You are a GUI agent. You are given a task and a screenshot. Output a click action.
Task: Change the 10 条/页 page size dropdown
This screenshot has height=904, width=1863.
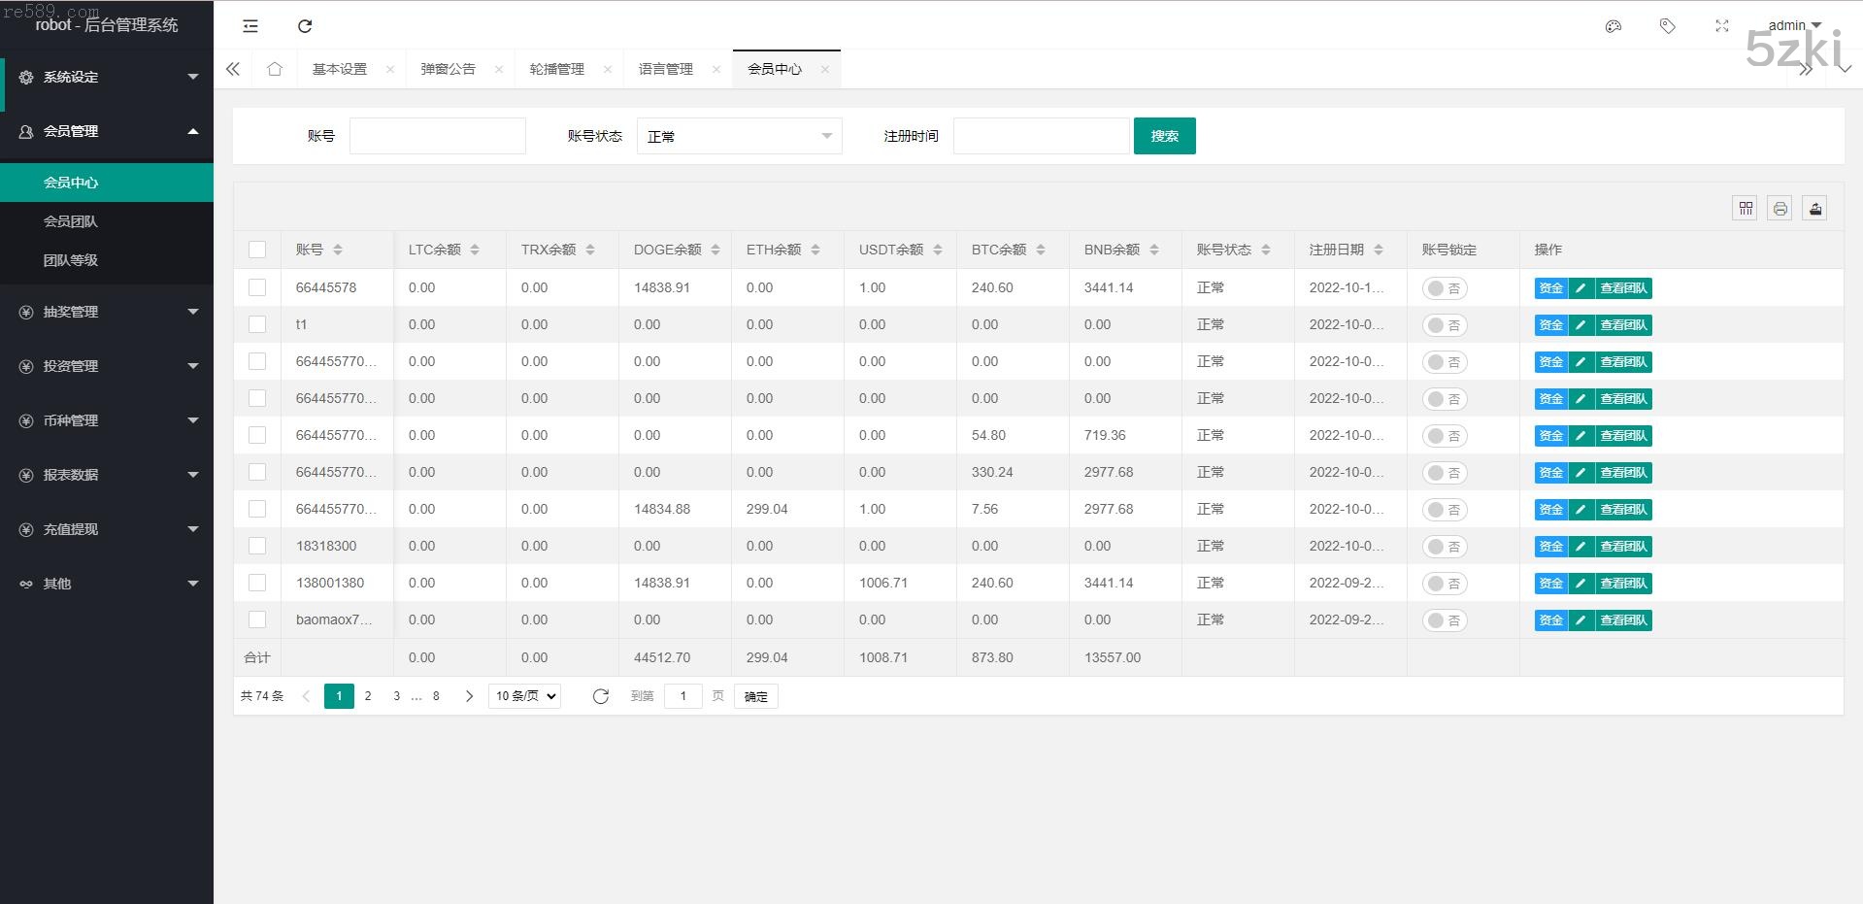click(524, 696)
